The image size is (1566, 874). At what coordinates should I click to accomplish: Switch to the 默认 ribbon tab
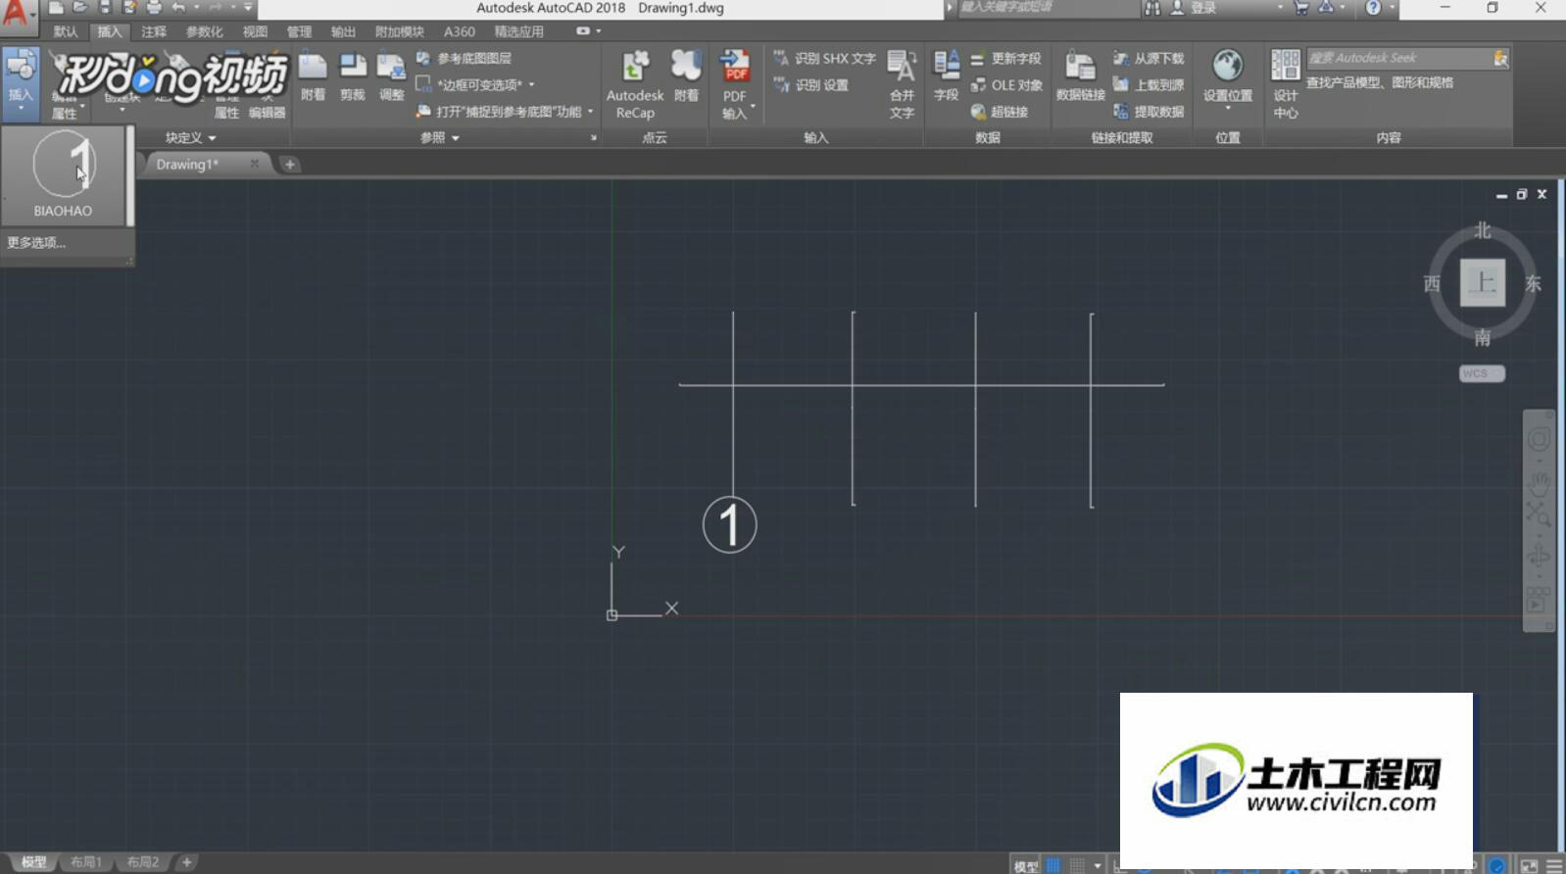(x=66, y=31)
